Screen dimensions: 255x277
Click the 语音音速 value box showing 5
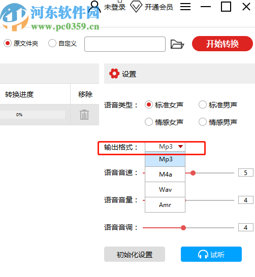click(246, 172)
